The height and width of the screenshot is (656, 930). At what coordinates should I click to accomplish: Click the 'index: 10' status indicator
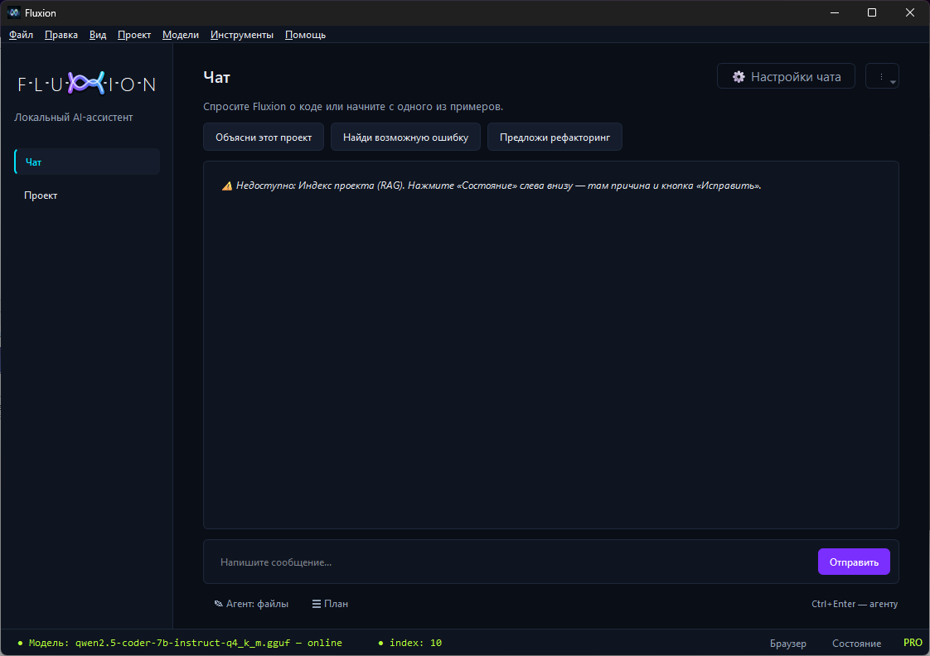pos(409,643)
